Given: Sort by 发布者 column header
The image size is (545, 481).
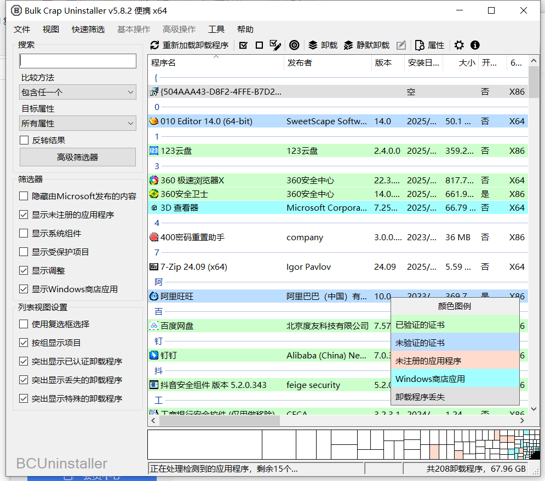Looking at the screenshot, I should (328, 63).
